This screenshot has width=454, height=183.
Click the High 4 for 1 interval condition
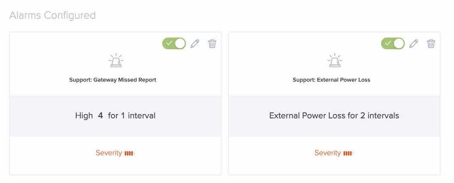click(115, 116)
